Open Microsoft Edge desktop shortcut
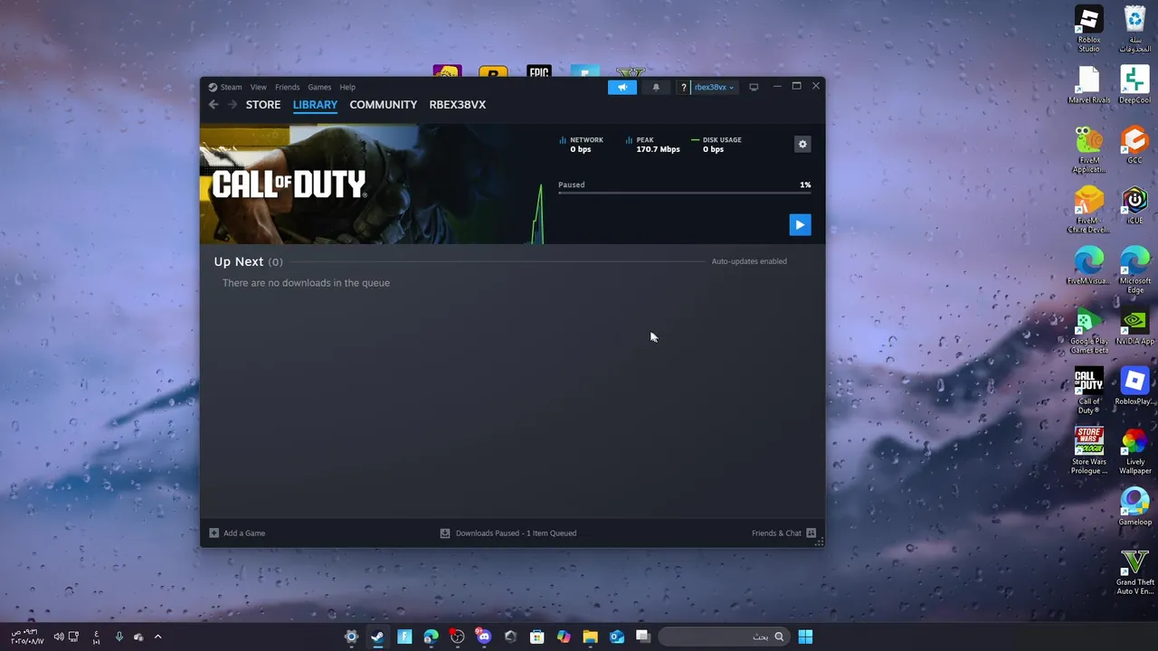The image size is (1158, 651). point(1134,270)
